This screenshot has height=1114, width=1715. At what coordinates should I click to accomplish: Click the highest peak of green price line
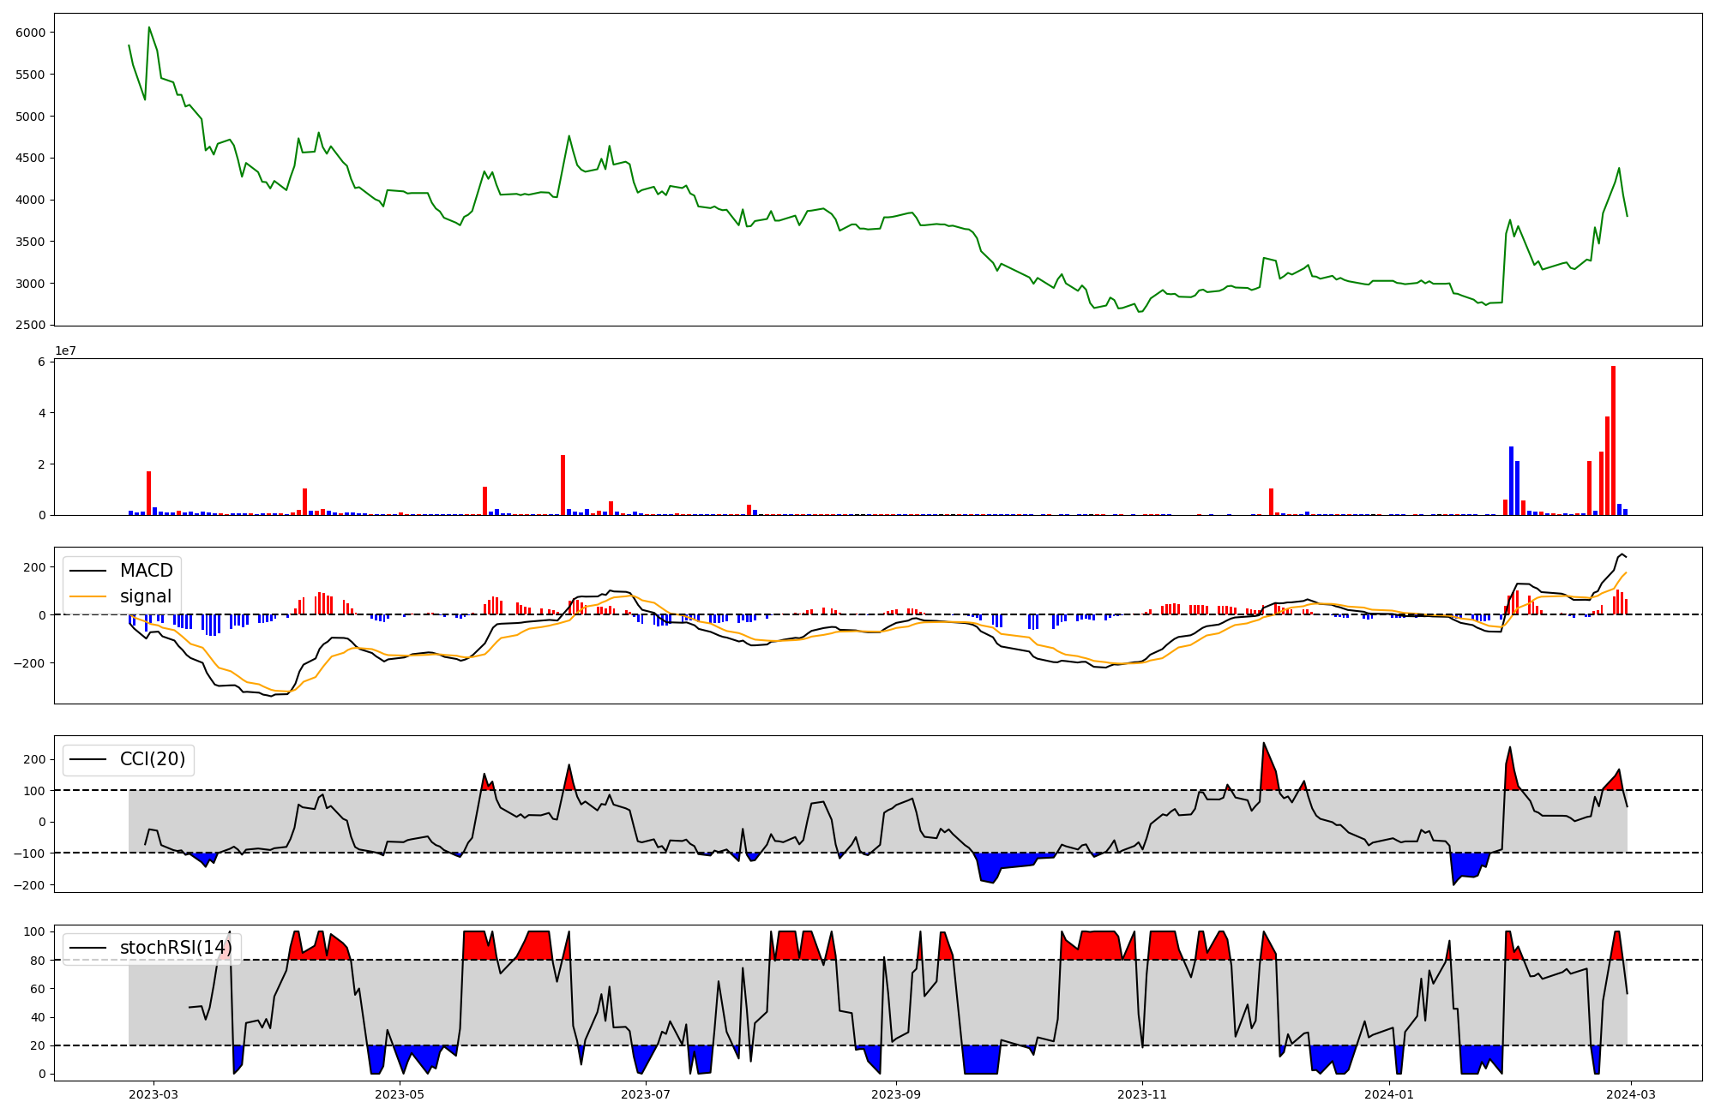pyautogui.click(x=149, y=27)
